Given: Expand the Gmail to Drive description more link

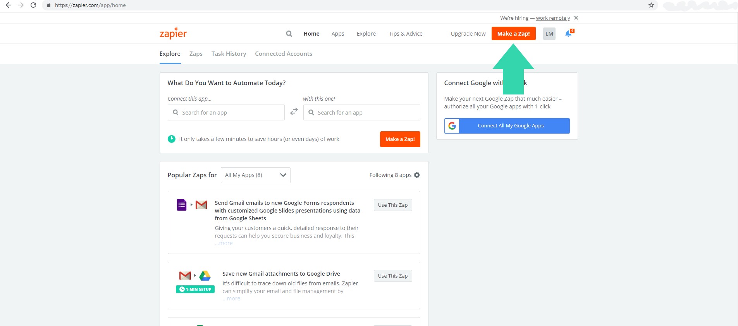Looking at the screenshot, I should click(x=232, y=299).
